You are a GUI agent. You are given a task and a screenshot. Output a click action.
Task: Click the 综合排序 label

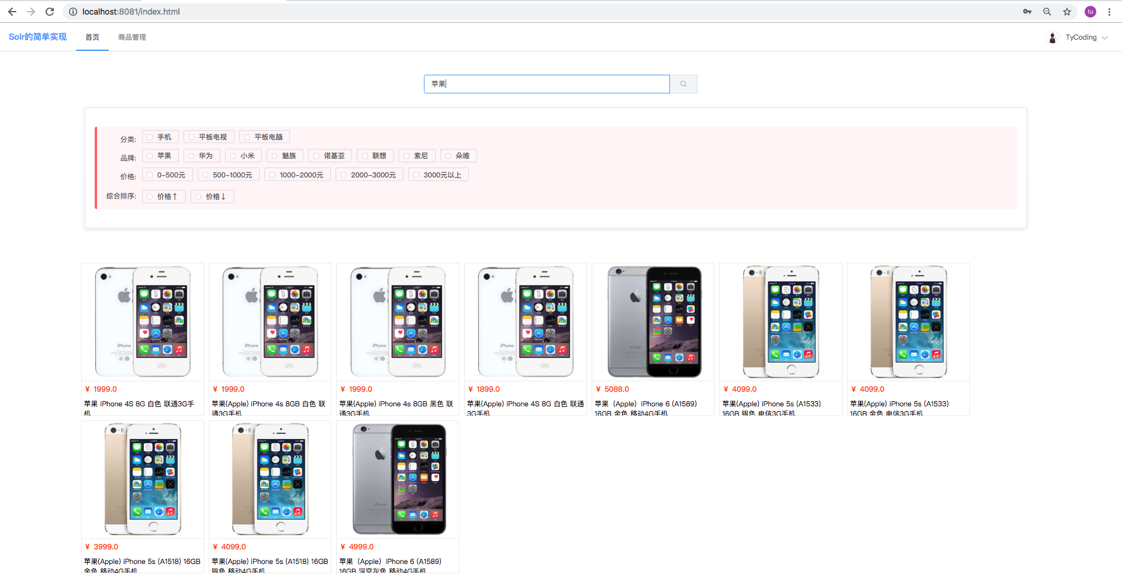[121, 196]
